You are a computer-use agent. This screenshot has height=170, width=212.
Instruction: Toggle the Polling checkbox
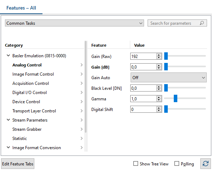(177, 164)
